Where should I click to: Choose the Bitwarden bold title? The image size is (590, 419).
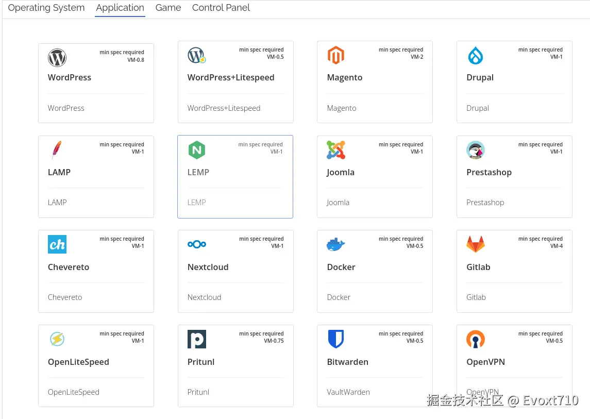(x=348, y=362)
